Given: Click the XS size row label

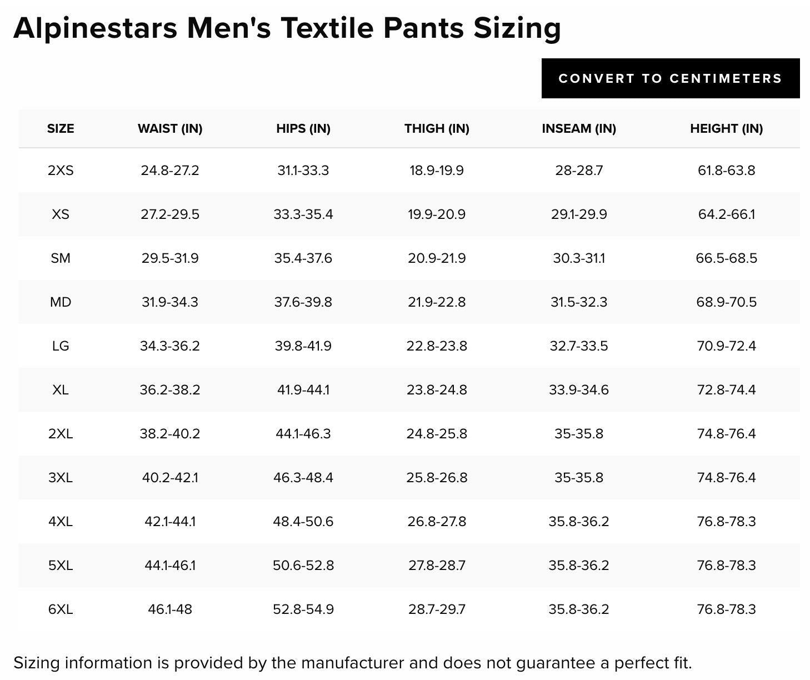Looking at the screenshot, I should (61, 214).
